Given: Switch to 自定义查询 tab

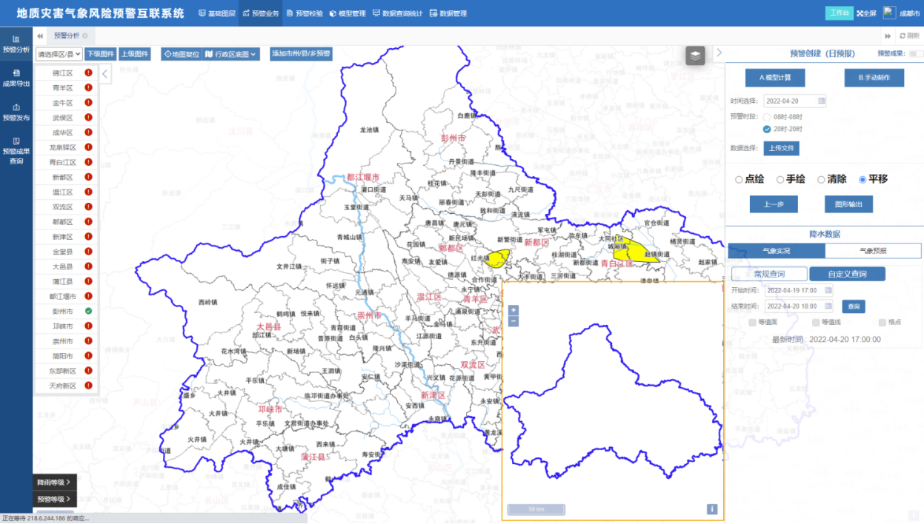Looking at the screenshot, I should [x=847, y=274].
